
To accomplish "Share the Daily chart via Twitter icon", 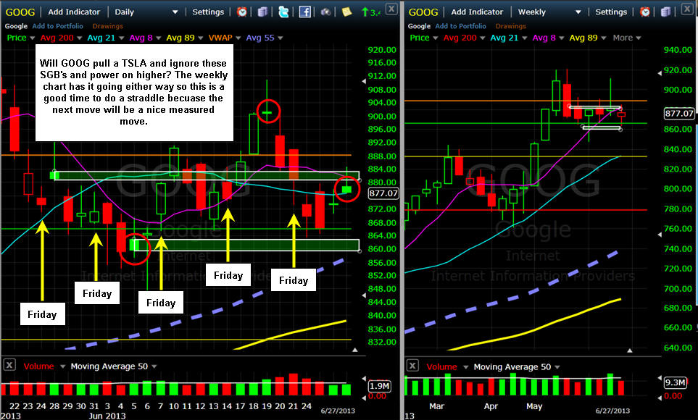I will coord(283,12).
